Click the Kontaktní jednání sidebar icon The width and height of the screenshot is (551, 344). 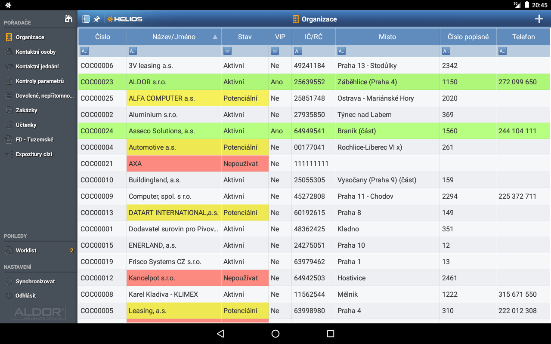point(9,67)
